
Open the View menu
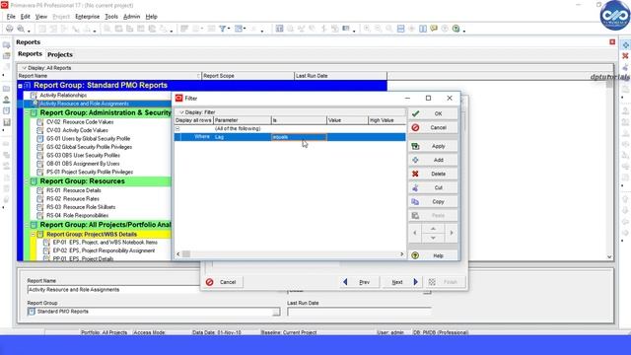(41, 17)
